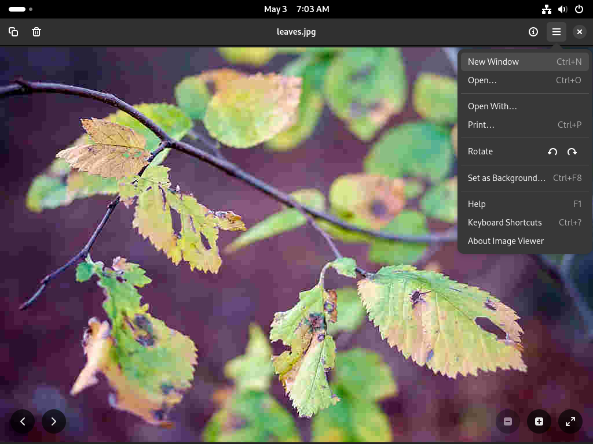Zoom in with the plus button
The height and width of the screenshot is (444, 593).
point(539,421)
